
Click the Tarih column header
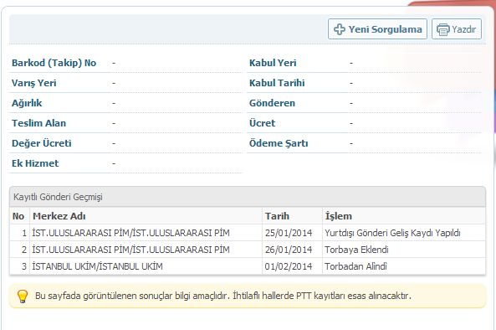[x=292, y=216]
